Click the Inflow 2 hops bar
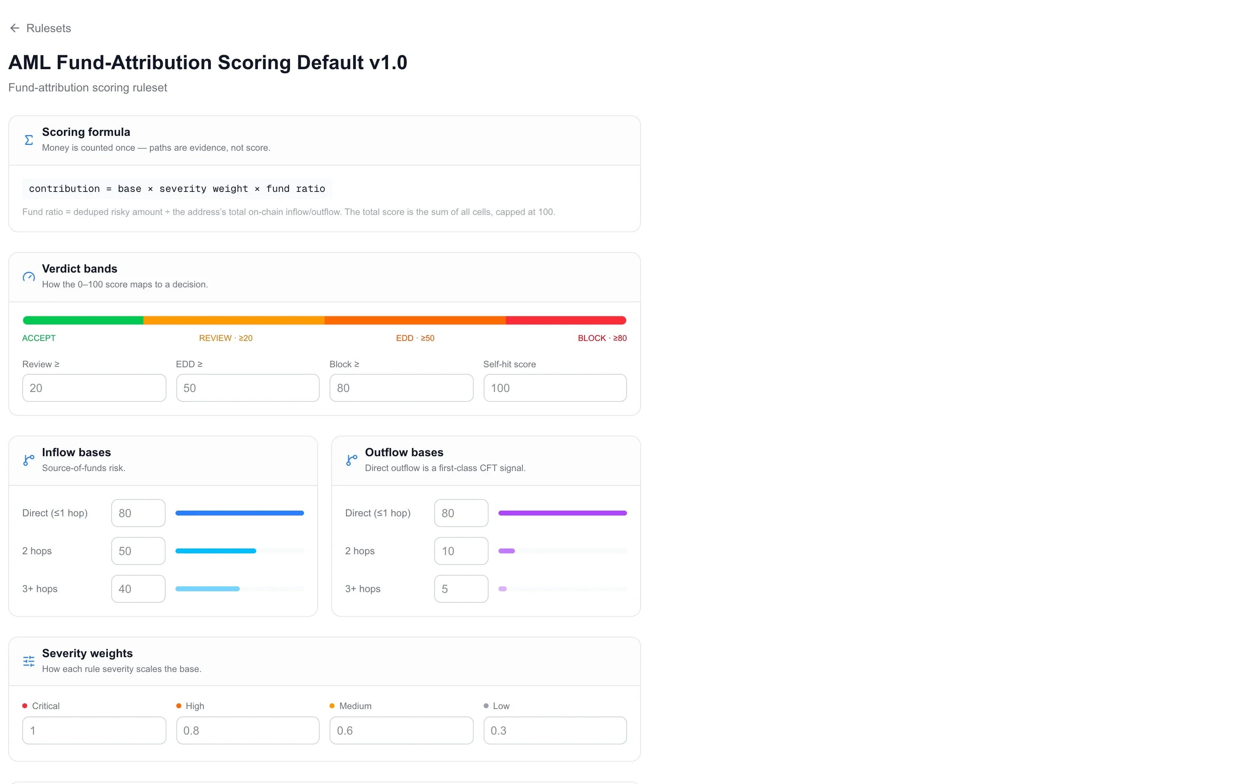Viewport: 1254px width, 784px height. click(216, 551)
